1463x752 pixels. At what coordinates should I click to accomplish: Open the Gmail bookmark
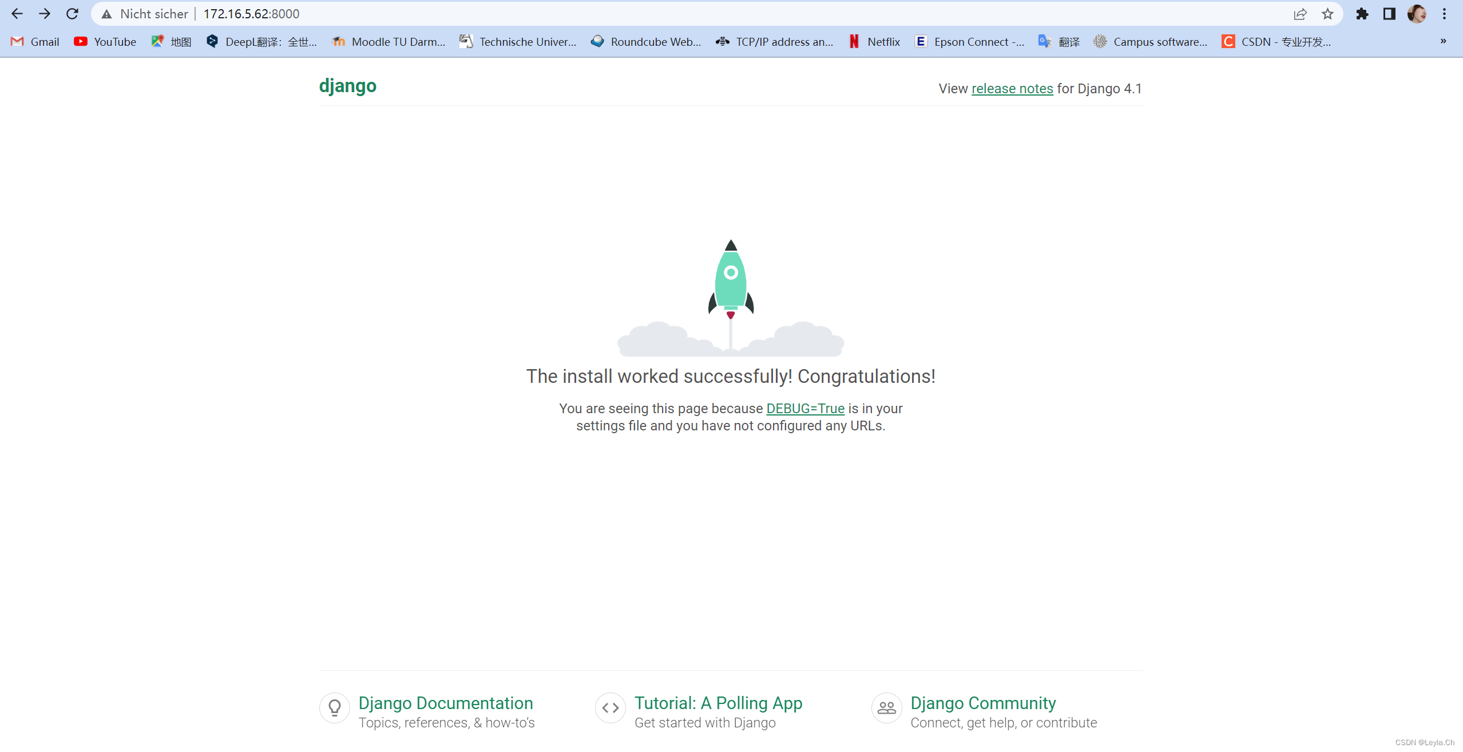point(35,42)
